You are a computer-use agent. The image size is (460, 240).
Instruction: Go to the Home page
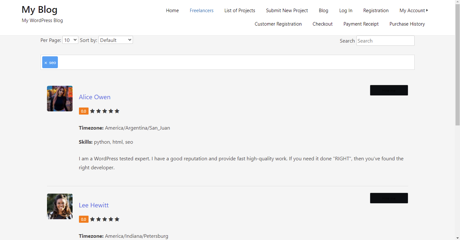(172, 11)
